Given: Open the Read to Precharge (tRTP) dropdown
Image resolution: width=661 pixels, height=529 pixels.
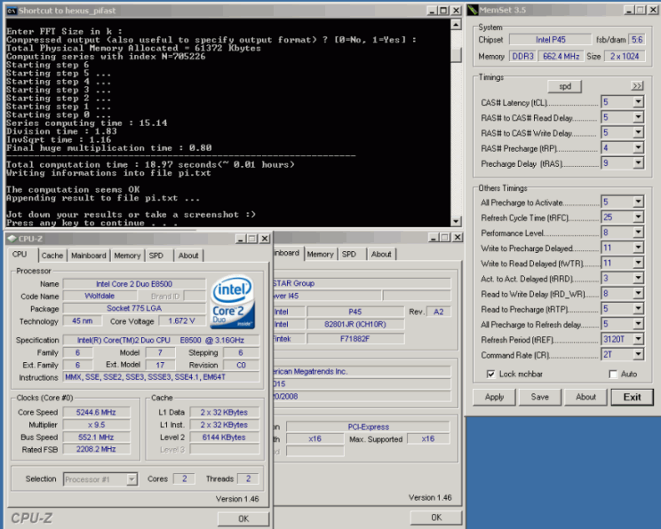Looking at the screenshot, I should (x=638, y=309).
